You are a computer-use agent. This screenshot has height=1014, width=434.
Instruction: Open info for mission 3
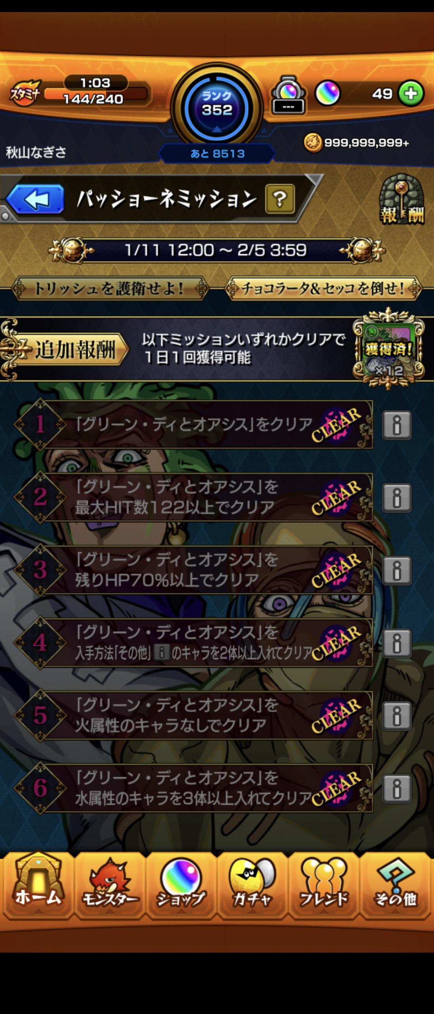[x=397, y=571]
